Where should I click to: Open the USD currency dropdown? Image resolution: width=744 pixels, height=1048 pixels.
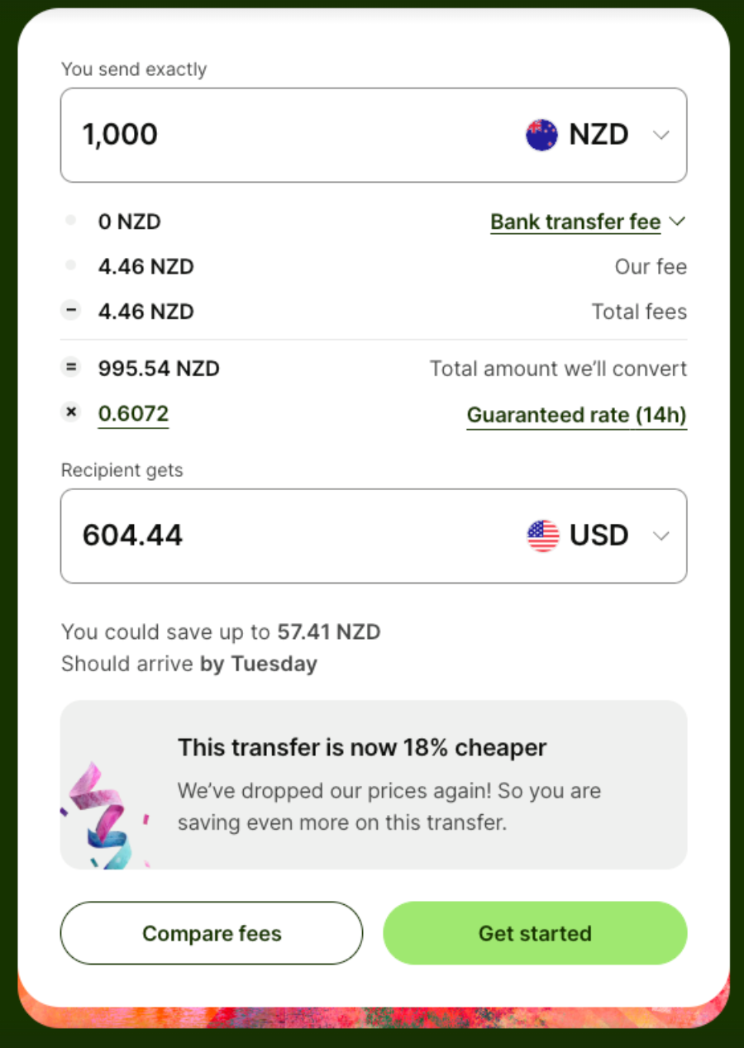661,536
